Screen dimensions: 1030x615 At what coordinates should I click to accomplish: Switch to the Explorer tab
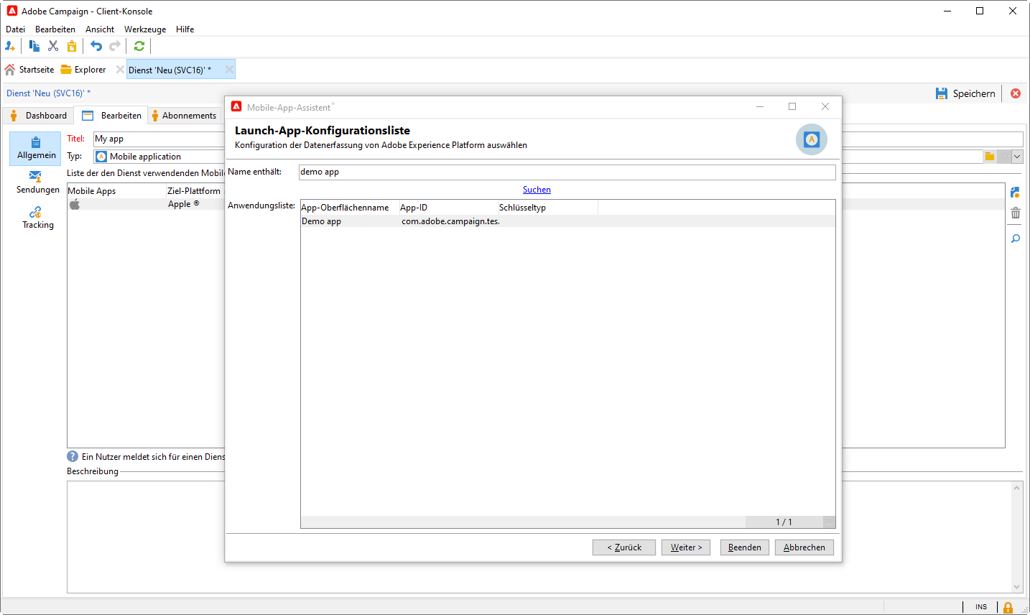[x=83, y=70]
